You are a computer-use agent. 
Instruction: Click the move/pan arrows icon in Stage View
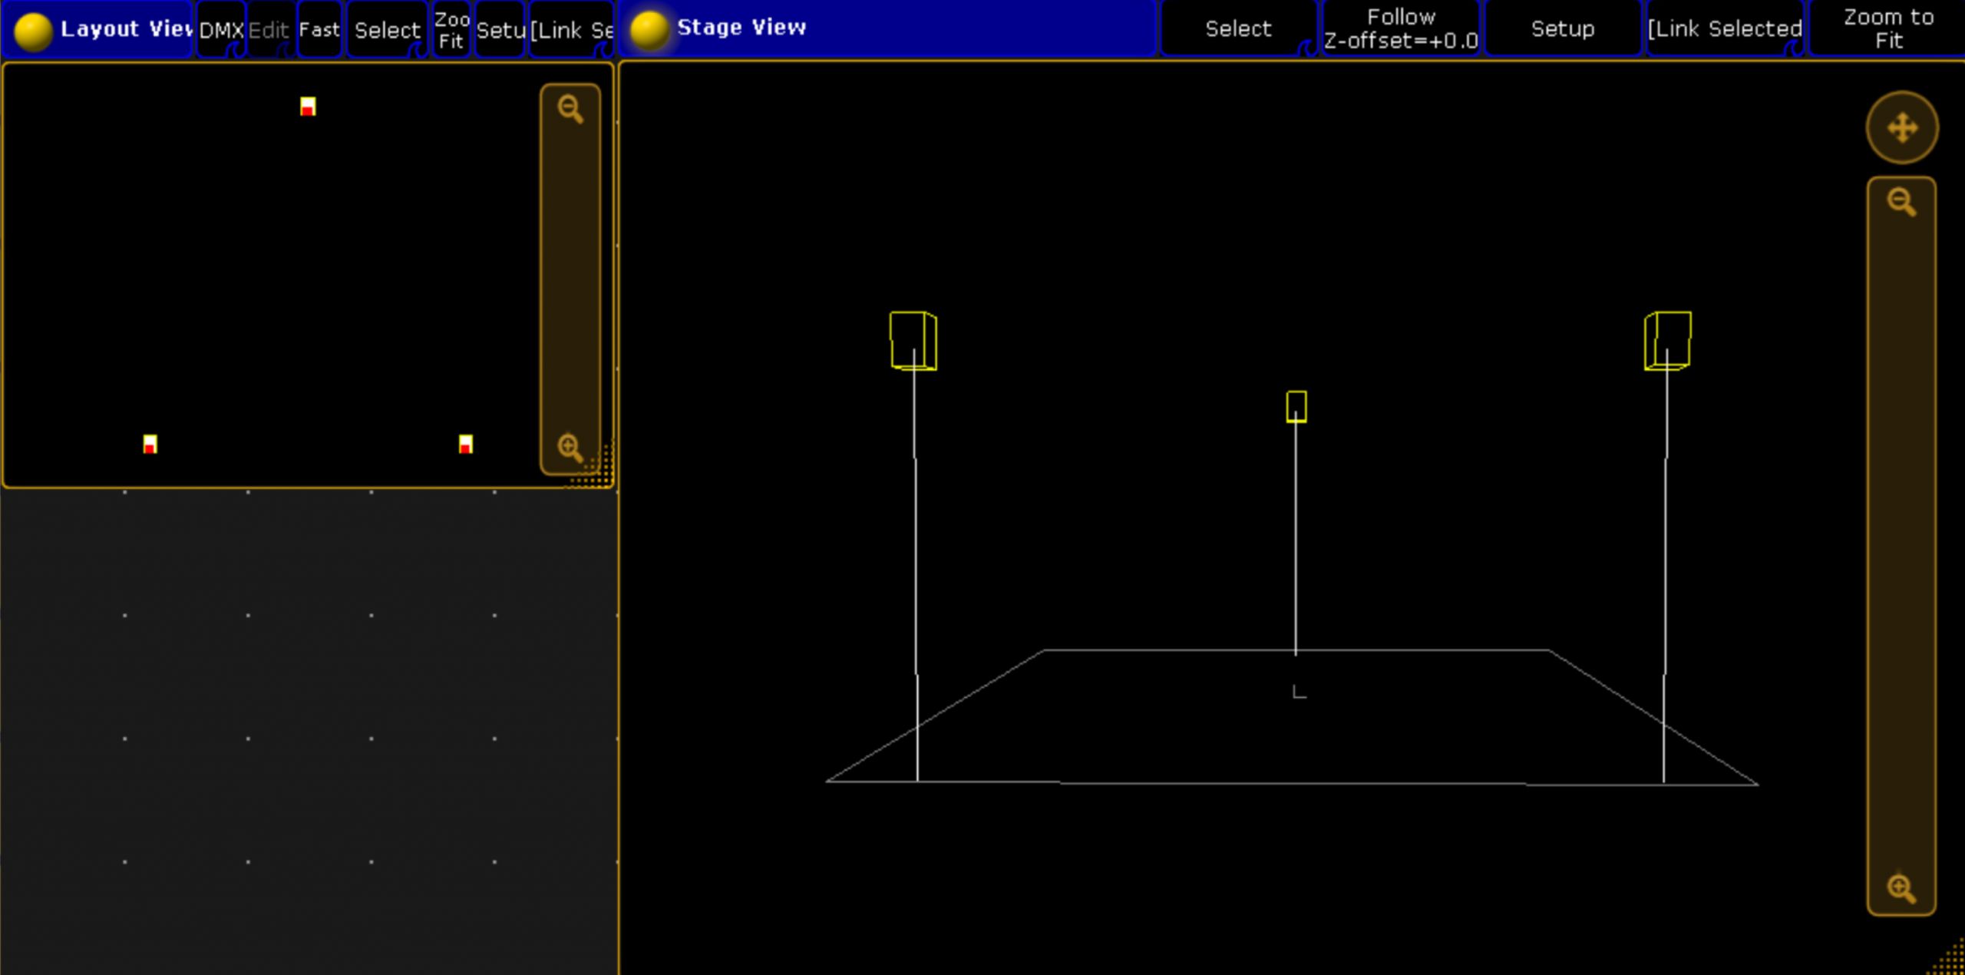pos(1902,127)
